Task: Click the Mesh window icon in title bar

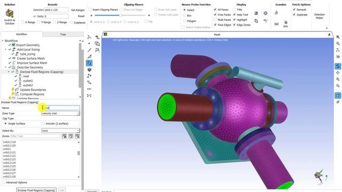Action: click(106, 34)
